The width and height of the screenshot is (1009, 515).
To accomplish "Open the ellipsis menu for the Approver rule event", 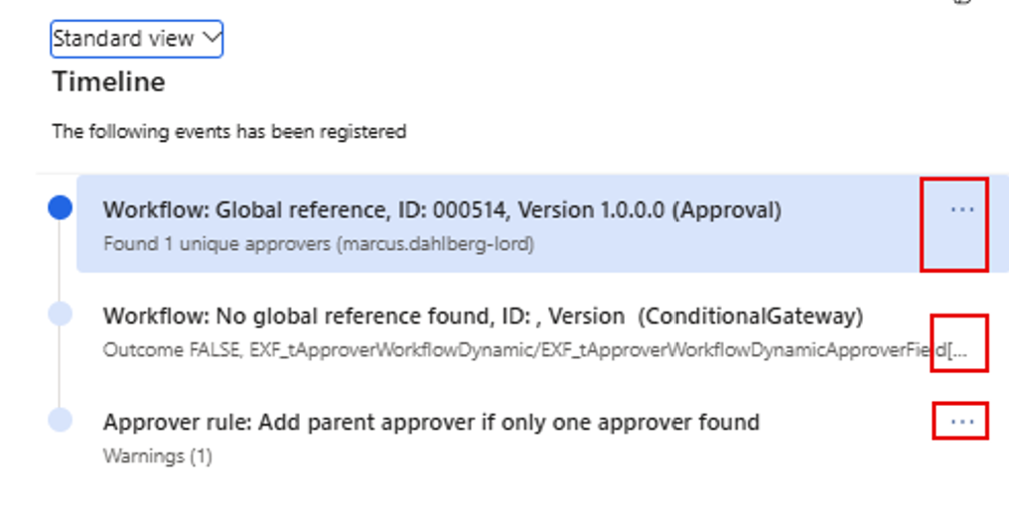I will click(x=961, y=422).
